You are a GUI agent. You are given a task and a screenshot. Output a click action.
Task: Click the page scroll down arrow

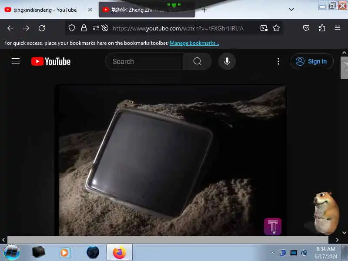tap(344, 233)
